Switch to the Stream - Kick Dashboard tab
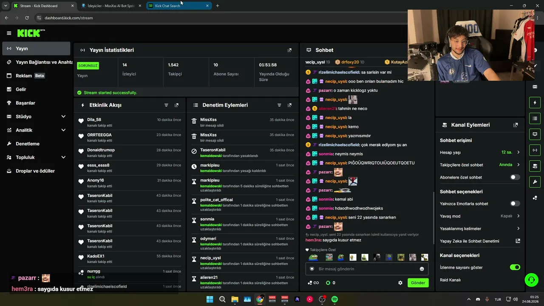Image resolution: width=544 pixels, height=306 pixels. click(44, 6)
